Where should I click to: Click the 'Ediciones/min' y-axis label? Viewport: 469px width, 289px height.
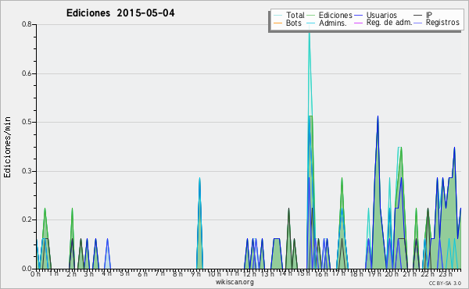7,147
